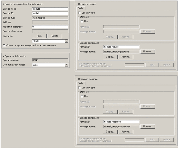Check Use any type in Response message
The image size is (179, 149).
click(x=79, y=88)
